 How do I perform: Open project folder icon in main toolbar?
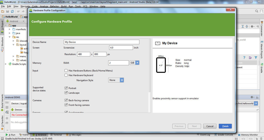[3, 11]
